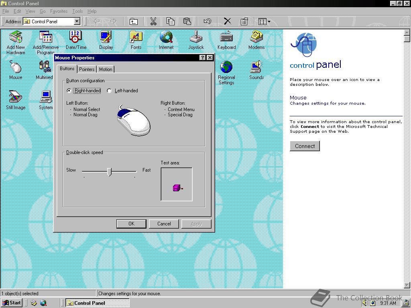Viewport: 411px width, 308px height.
Task: Click the volume speaker tray icon
Action: (x=364, y=303)
